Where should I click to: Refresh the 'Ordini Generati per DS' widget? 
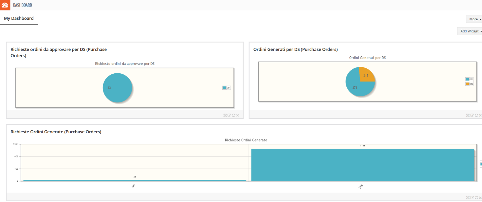pos(476,115)
